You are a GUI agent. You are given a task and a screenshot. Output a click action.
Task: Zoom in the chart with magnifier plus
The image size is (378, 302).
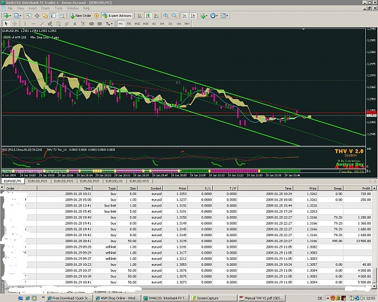point(166,16)
